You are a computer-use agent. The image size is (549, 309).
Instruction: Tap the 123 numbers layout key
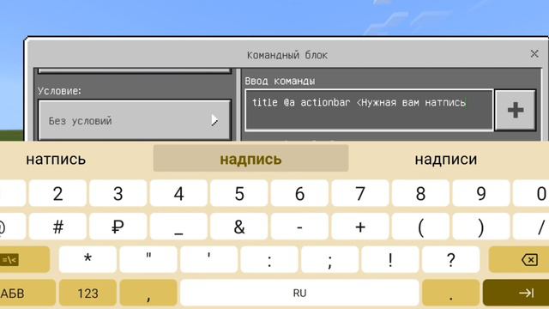pyautogui.click(x=87, y=293)
